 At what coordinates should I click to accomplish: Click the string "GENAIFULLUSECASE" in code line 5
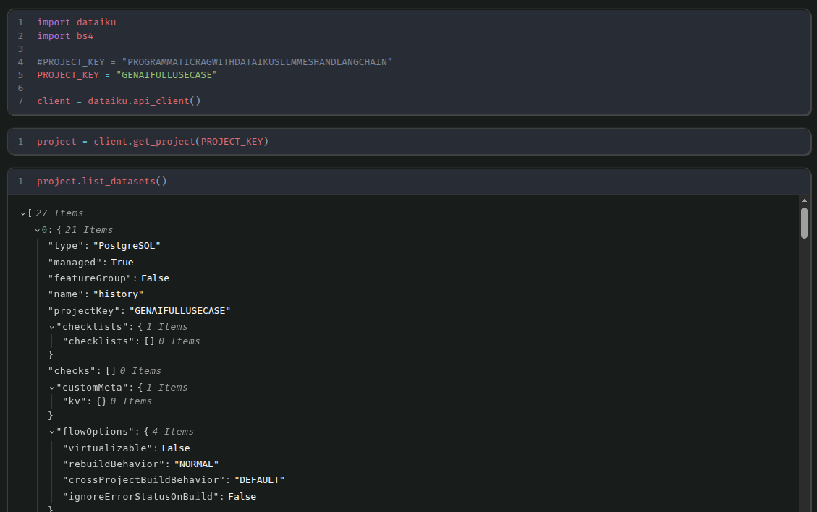pyautogui.click(x=166, y=75)
